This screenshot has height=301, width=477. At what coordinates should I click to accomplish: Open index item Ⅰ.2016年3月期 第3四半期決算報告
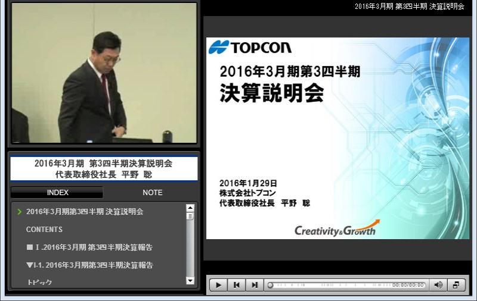[x=89, y=247]
